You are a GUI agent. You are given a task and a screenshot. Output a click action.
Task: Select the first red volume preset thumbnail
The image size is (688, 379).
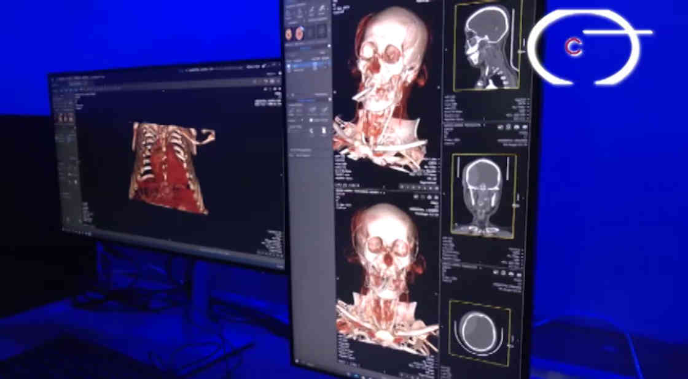[x=289, y=33]
